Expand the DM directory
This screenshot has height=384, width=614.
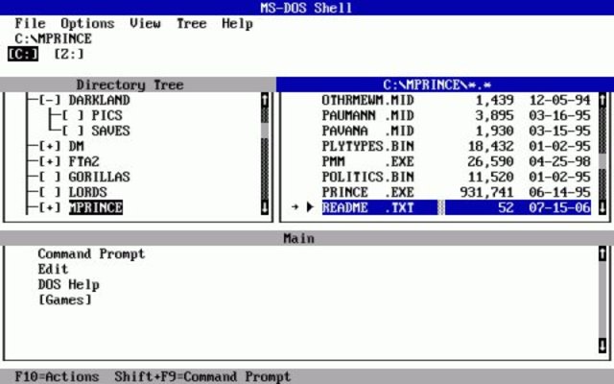[x=50, y=146]
